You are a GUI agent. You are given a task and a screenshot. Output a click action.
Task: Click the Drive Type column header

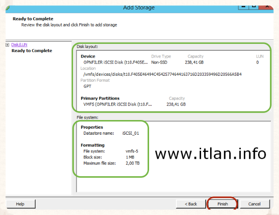[161, 56]
